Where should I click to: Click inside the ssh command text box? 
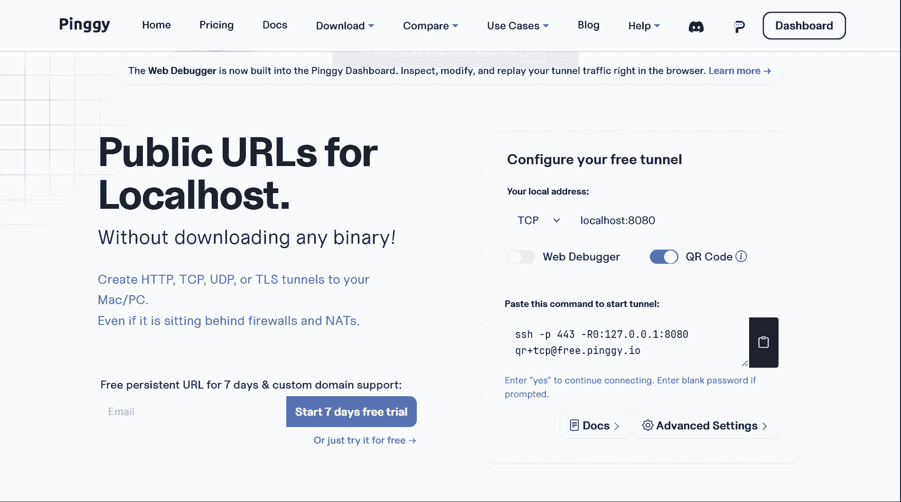click(627, 342)
